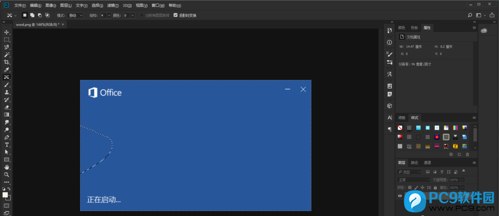
Task: Toggle the lock all padlock icon
Action: (x=435, y=188)
